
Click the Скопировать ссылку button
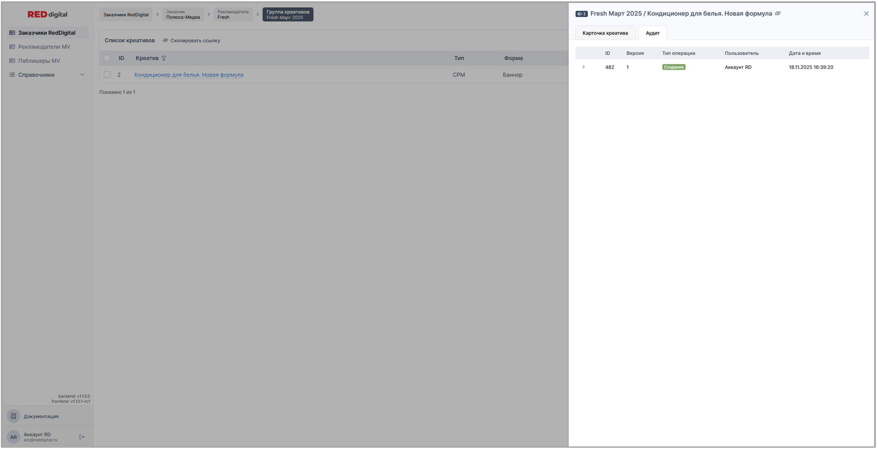point(192,41)
